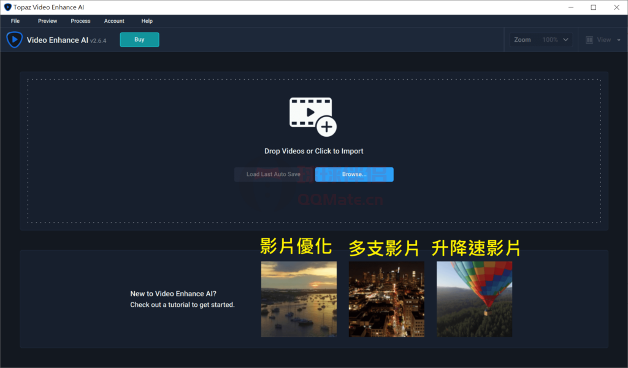The height and width of the screenshot is (368, 628).
Task: Open the Account menu
Action: click(114, 21)
